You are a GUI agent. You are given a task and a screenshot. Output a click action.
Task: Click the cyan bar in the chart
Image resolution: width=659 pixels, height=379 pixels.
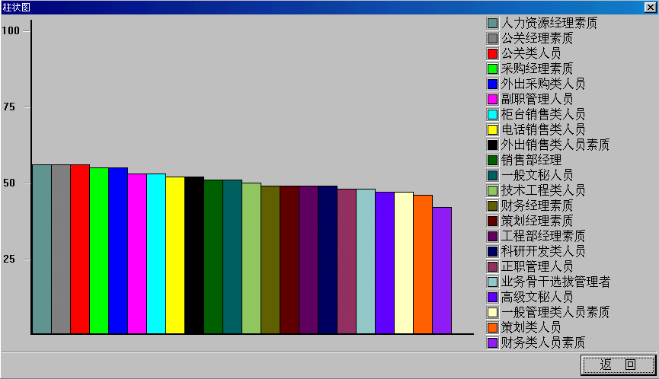coord(156,254)
